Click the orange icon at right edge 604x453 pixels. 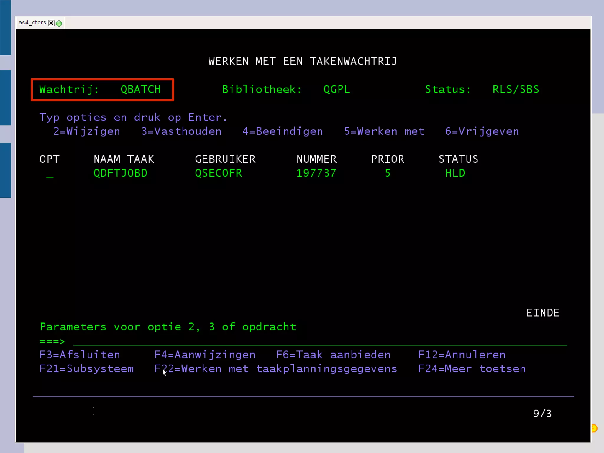[594, 428]
